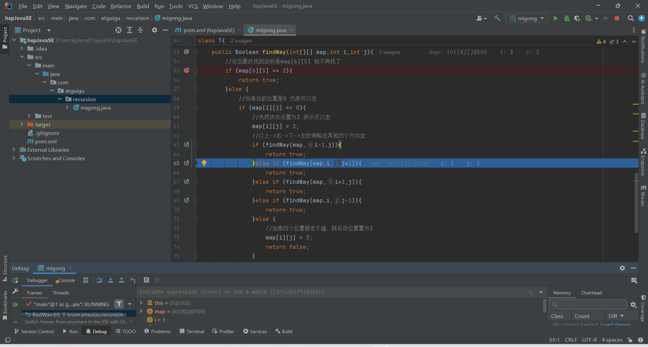Click the Step Into debugger icon
The height and width of the screenshot is (347, 648).
coord(111,280)
